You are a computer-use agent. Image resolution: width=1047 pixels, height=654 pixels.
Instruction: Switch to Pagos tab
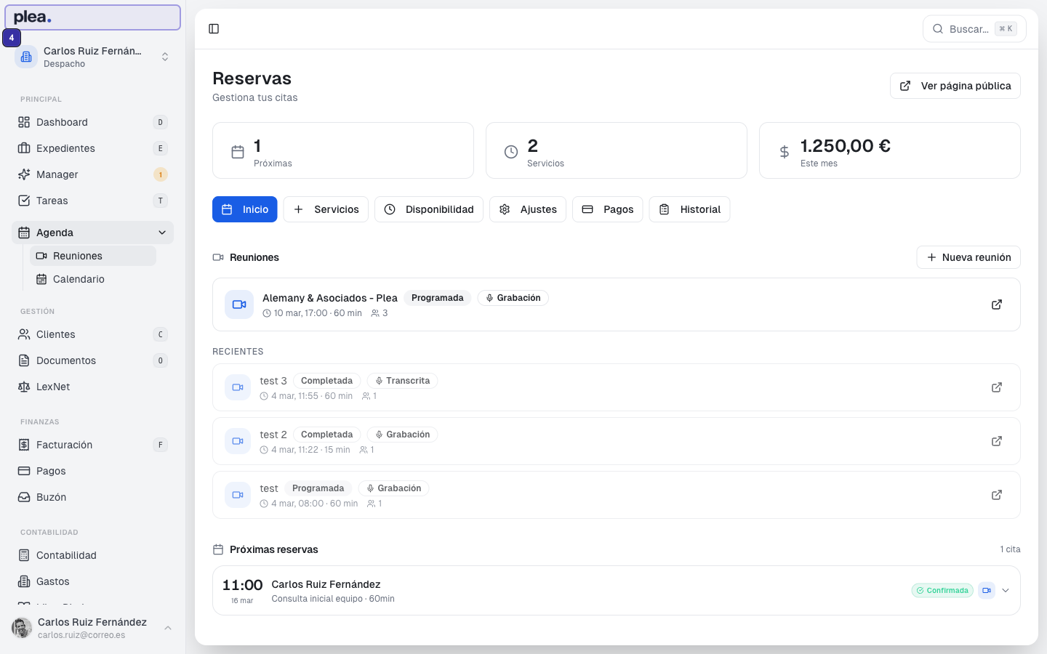coord(608,209)
